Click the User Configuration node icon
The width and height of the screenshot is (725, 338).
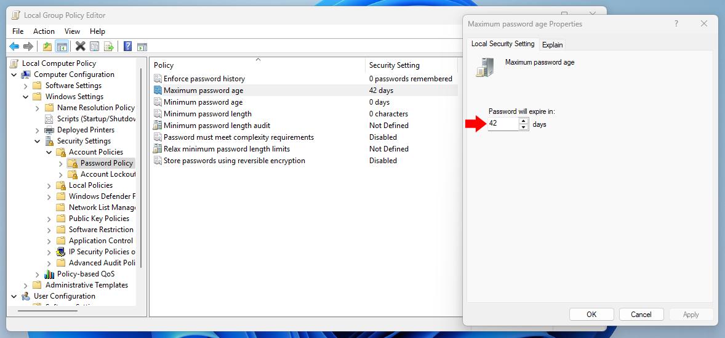[26, 296]
